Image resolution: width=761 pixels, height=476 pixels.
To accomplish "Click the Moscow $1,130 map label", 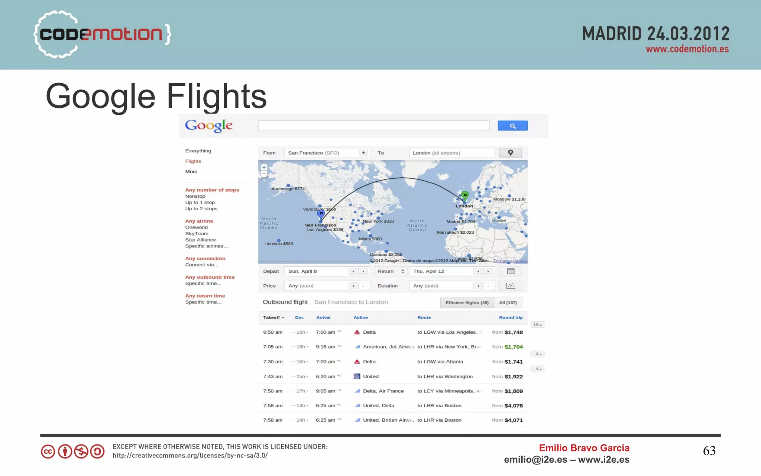I will click(509, 199).
